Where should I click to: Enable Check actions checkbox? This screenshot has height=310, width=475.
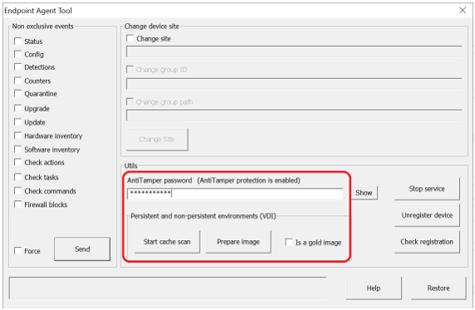pyautogui.click(x=17, y=162)
